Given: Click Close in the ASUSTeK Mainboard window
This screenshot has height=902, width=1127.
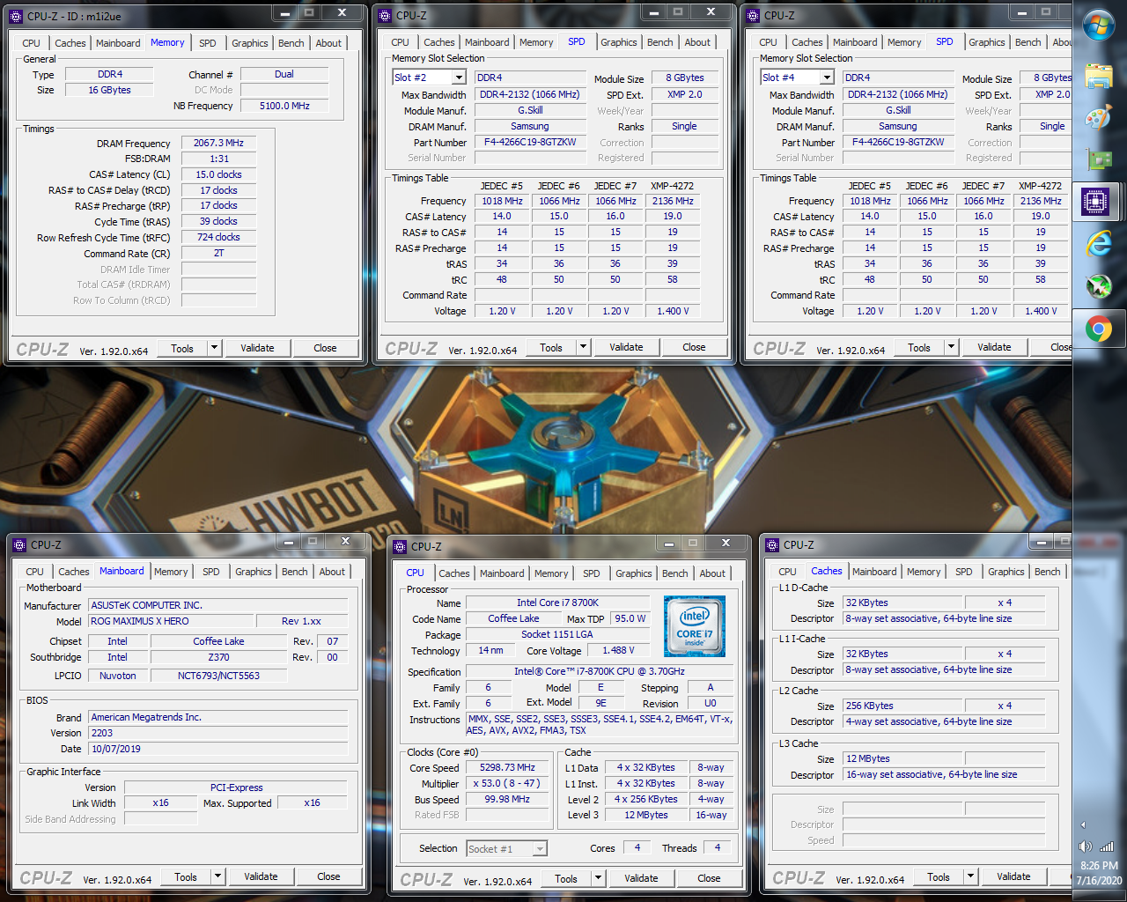Looking at the screenshot, I should point(328,876).
